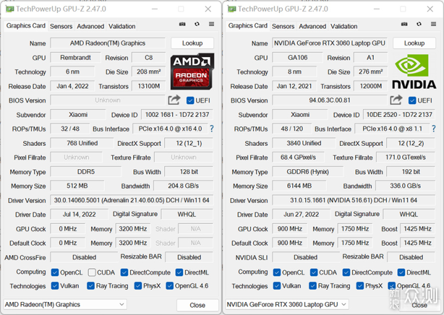Click screenshot camera icon in NVIDIA window
Image resolution: width=444 pixels, height=315 pixels.
pos(405,24)
